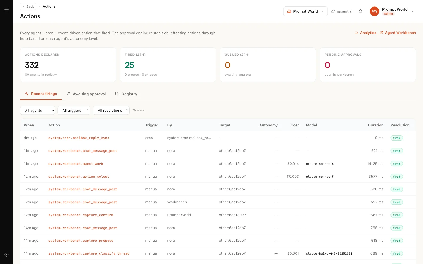Open notifications bell

point(360,11)
